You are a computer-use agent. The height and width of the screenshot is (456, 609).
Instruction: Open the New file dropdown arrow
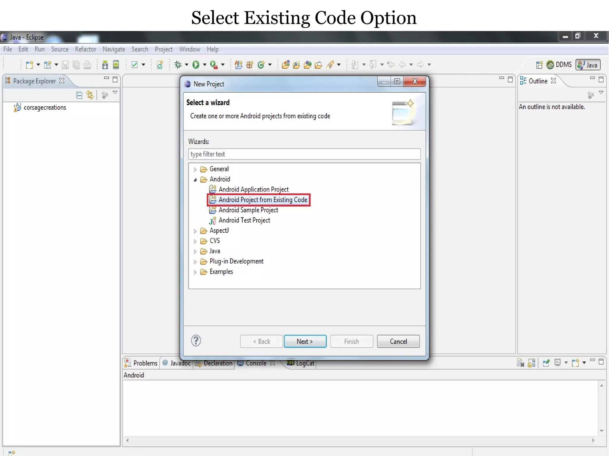click(x=38, y=64)
